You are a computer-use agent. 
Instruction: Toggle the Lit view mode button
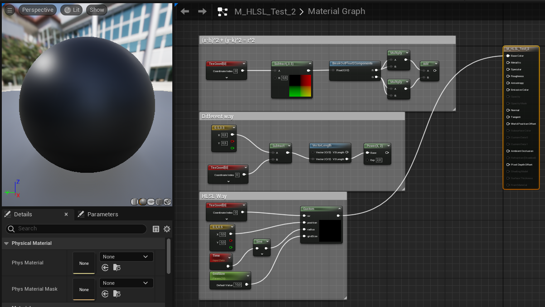click(71, 10)
